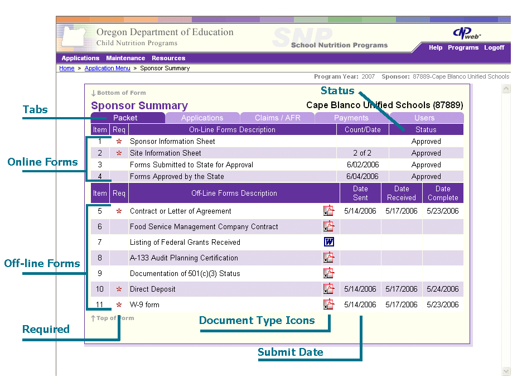Open PDF icon for Contract or Letter of Agreement
The height and width of the screenshot is (387, 522).
pos(329,211)
